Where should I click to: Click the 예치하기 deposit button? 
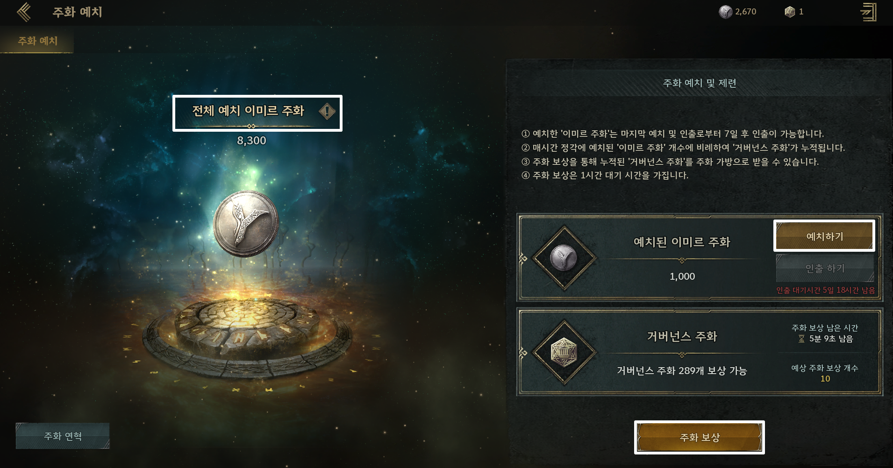pos(824,236)
